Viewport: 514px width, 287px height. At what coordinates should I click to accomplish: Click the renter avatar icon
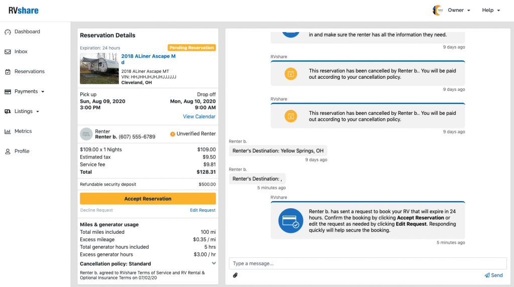tap(86, 134)
